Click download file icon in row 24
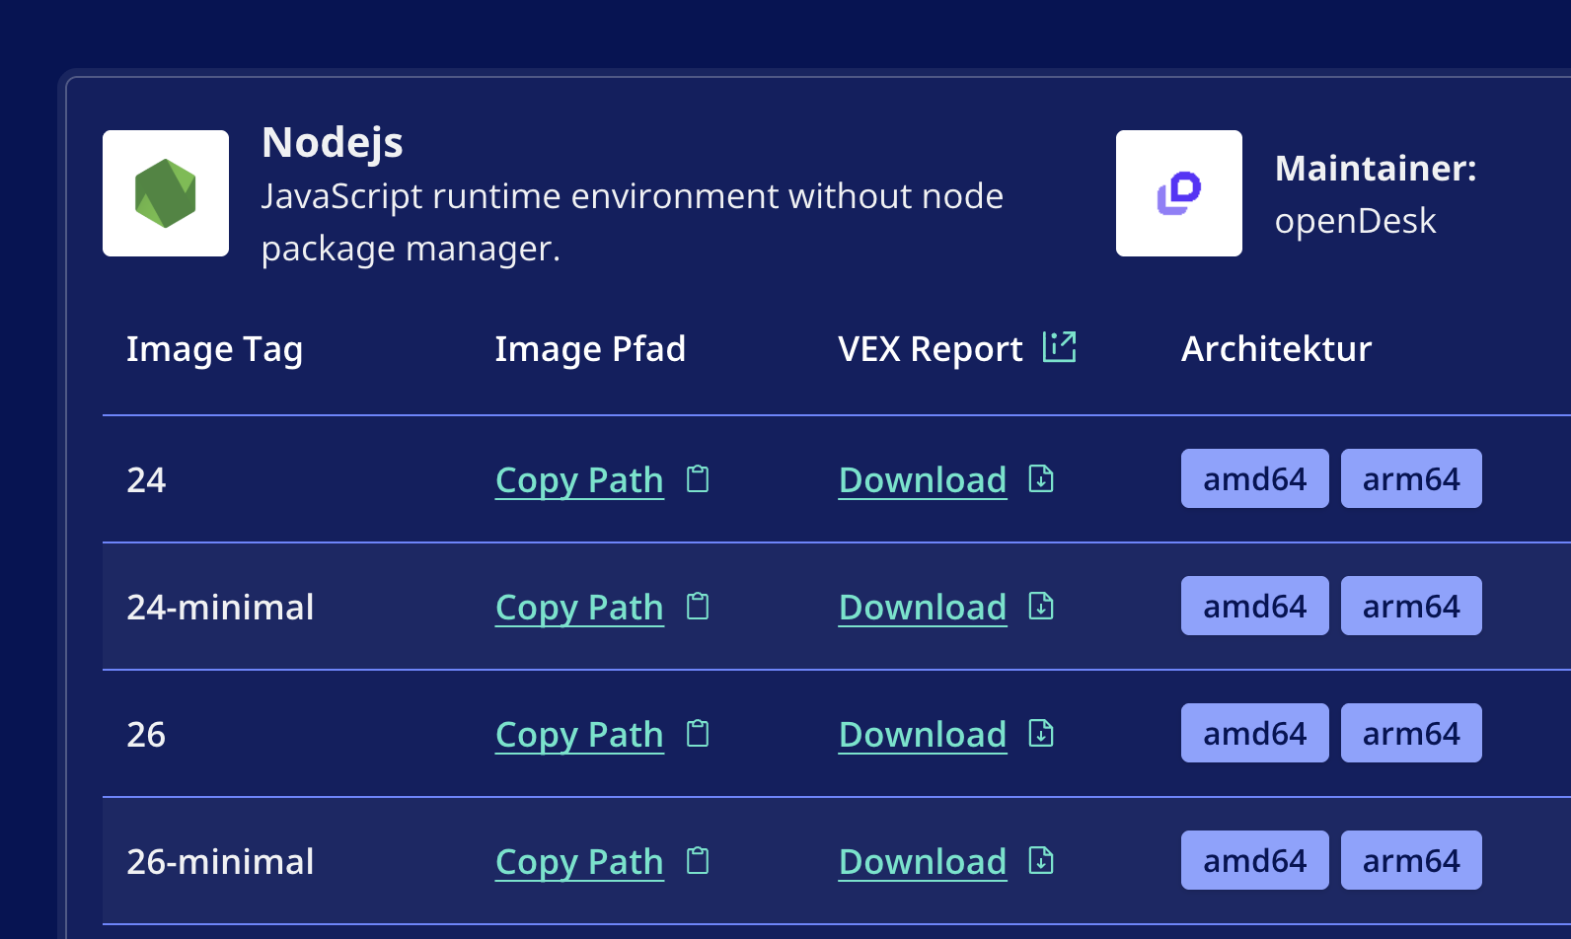1571x939 pixels. click(1041, 479)
